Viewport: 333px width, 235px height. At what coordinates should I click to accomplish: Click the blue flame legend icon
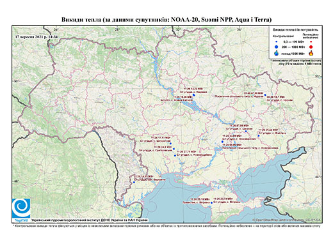click(x=277, y=53)
